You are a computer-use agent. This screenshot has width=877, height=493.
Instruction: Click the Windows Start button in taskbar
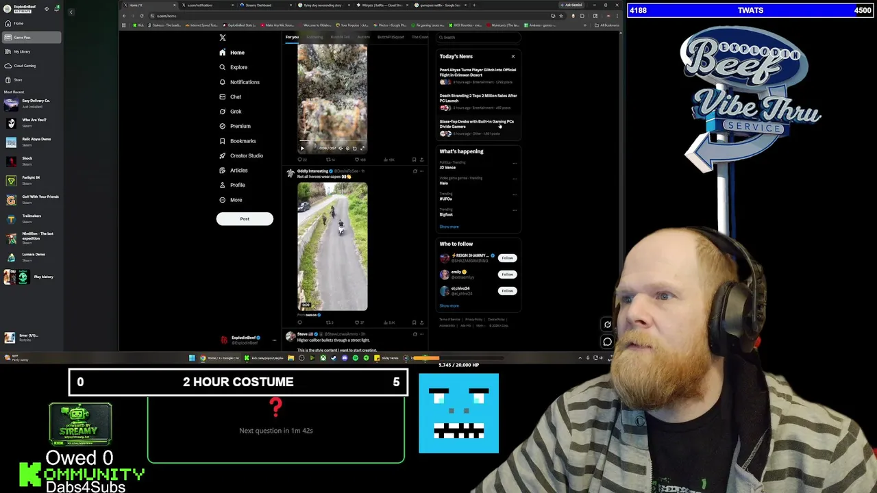[192, 358]
